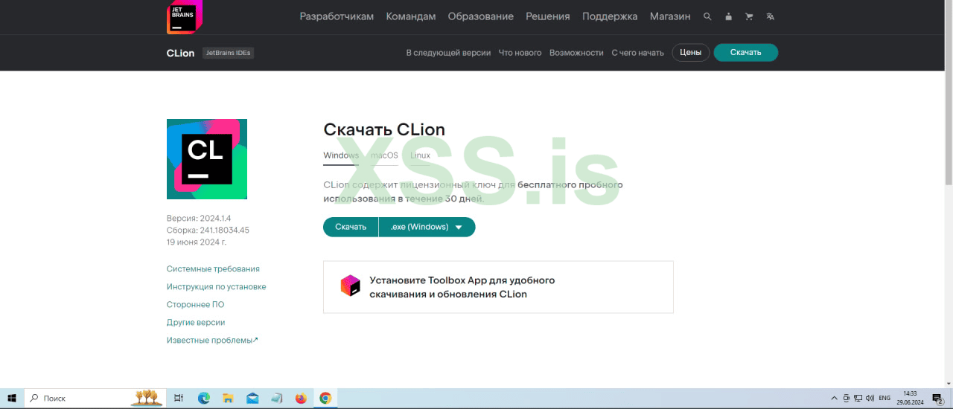Focus the taskbar Поиск search box

95,399
